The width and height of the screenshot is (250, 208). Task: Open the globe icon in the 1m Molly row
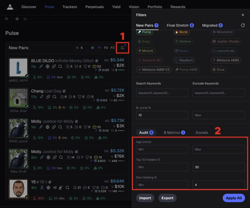[47, 127]
